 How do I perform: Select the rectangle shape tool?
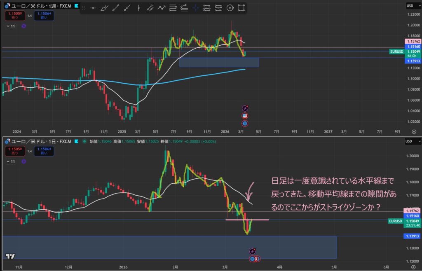[x=241, y=7]
